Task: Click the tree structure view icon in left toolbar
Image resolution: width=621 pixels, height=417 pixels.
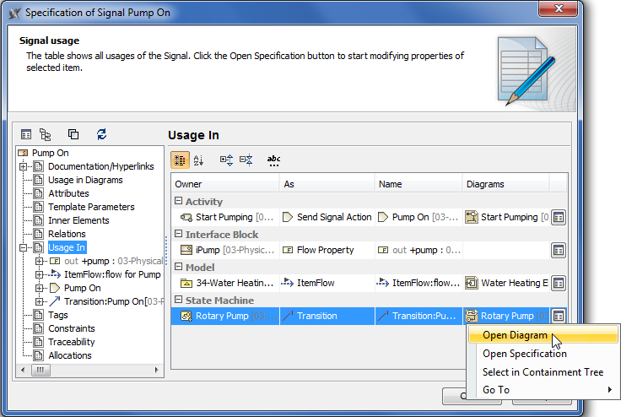Action: (46, 134)
